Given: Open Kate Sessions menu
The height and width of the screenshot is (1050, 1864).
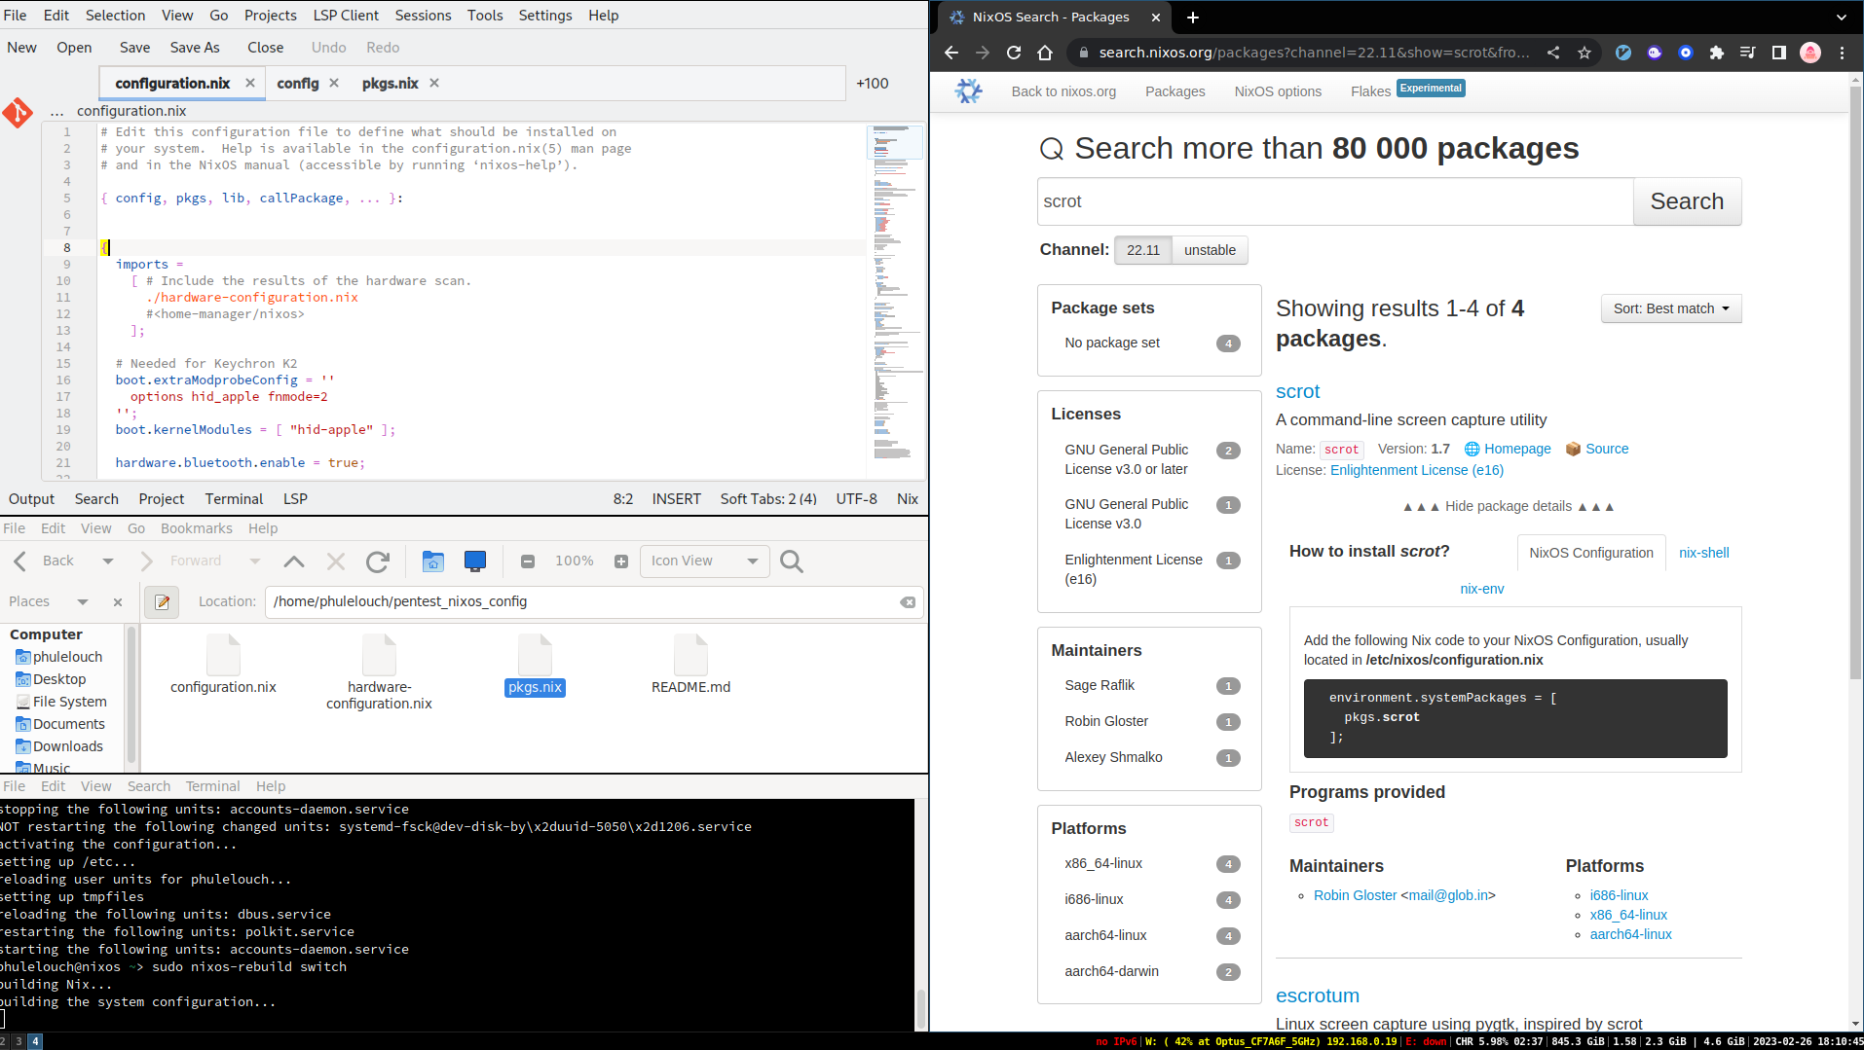Looking at the screenshot, I should pyautogui.click(x=423, y=15).
